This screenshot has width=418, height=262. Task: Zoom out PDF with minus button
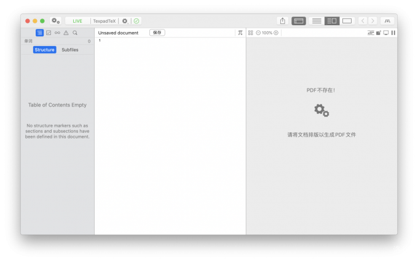pos(258,33)
